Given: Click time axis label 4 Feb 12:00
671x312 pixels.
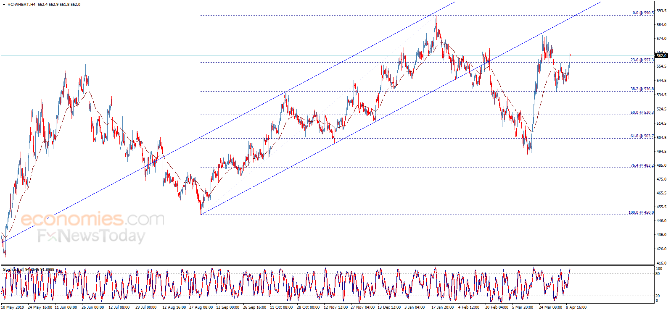Looking at the screenshot, I should (469, 307).
